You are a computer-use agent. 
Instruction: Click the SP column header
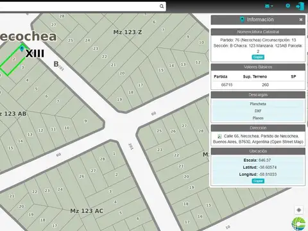tap(293, 76)
